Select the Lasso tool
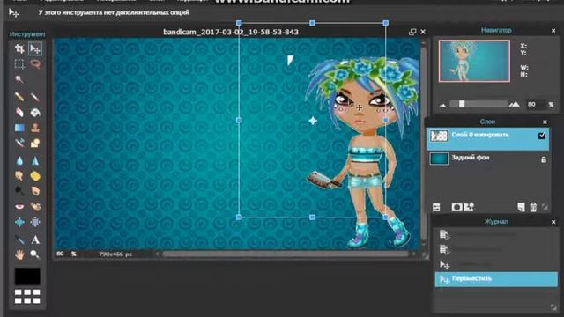Screen dimensions: 564x317 pyautogui.click(x=35, y=64)
